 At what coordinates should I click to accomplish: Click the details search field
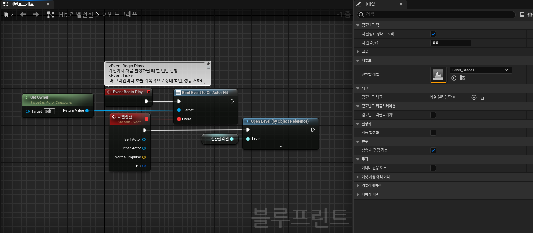(436, 15)
